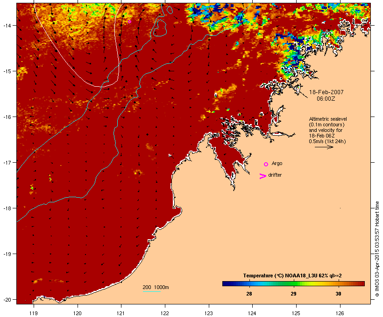This screenshot has height=317, width=383.
Task: Click the '29' value on the temperature scale
Action: [x=293, y=294]
